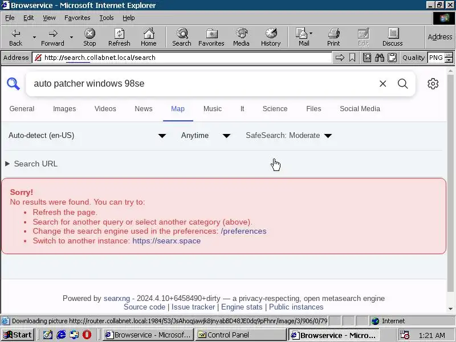This screenshot has height=342, width=456.
Task: Open the Mail toolbar button
Action: [304, 37]
